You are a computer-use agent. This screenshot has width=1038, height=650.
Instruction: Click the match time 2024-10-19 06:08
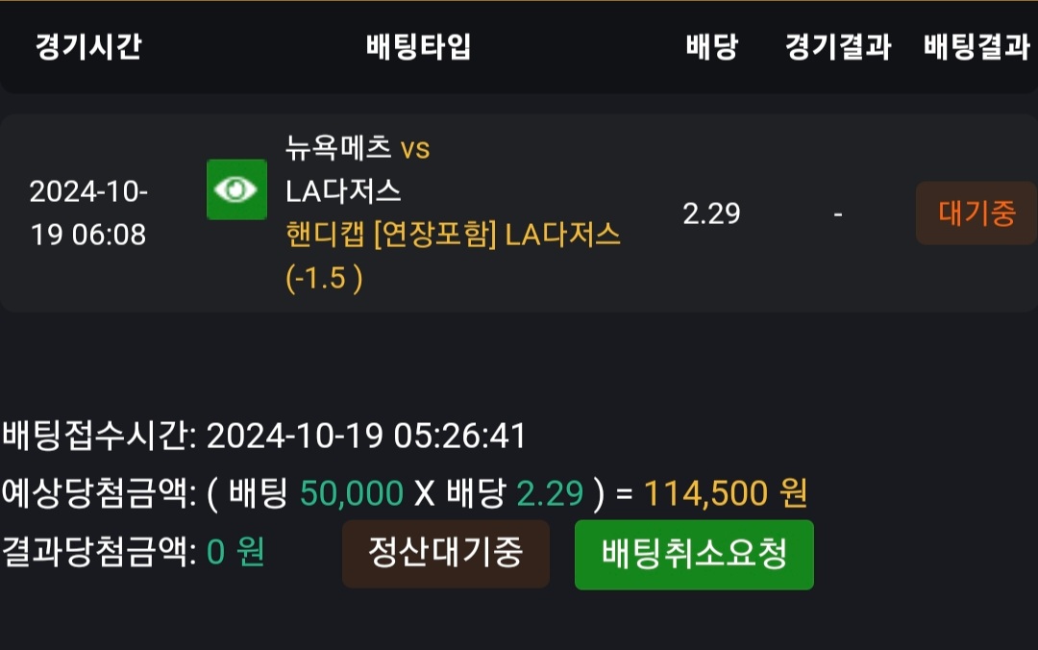88,212
